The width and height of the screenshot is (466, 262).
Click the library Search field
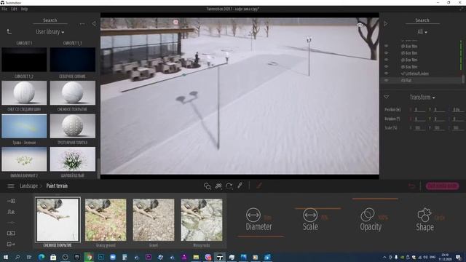[x=50, y=20]
